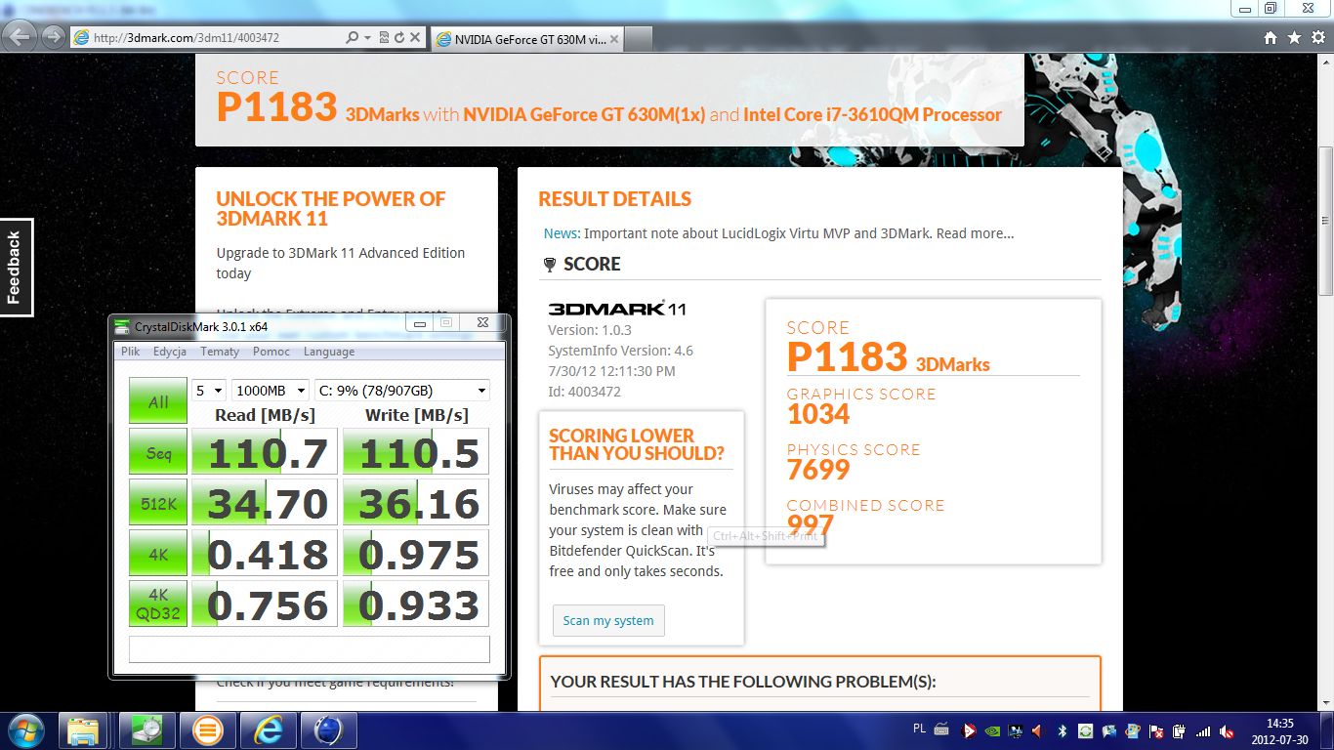The width and height of the screenshot is (1334, 750).
Task: Click the Seq write value 110.5
Action: coord(416,453)
